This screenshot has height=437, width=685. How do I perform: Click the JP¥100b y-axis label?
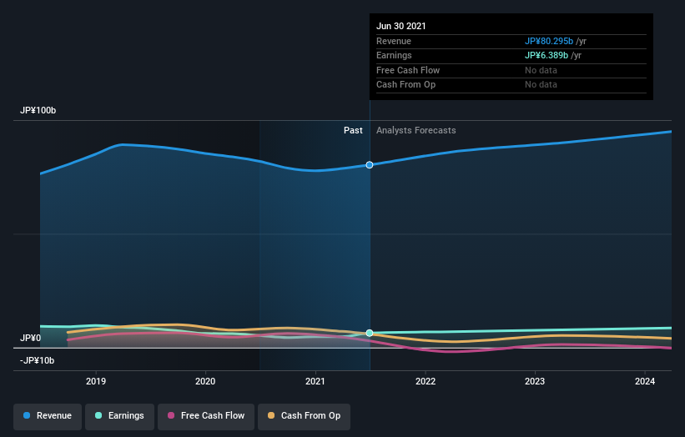38,110
